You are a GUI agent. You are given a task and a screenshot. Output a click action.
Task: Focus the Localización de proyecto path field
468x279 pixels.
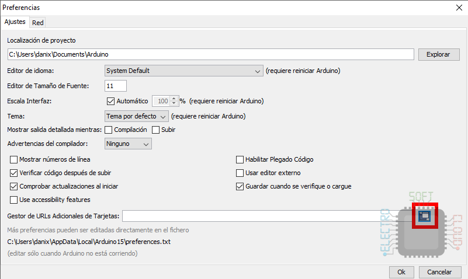[x=211, y=54]
